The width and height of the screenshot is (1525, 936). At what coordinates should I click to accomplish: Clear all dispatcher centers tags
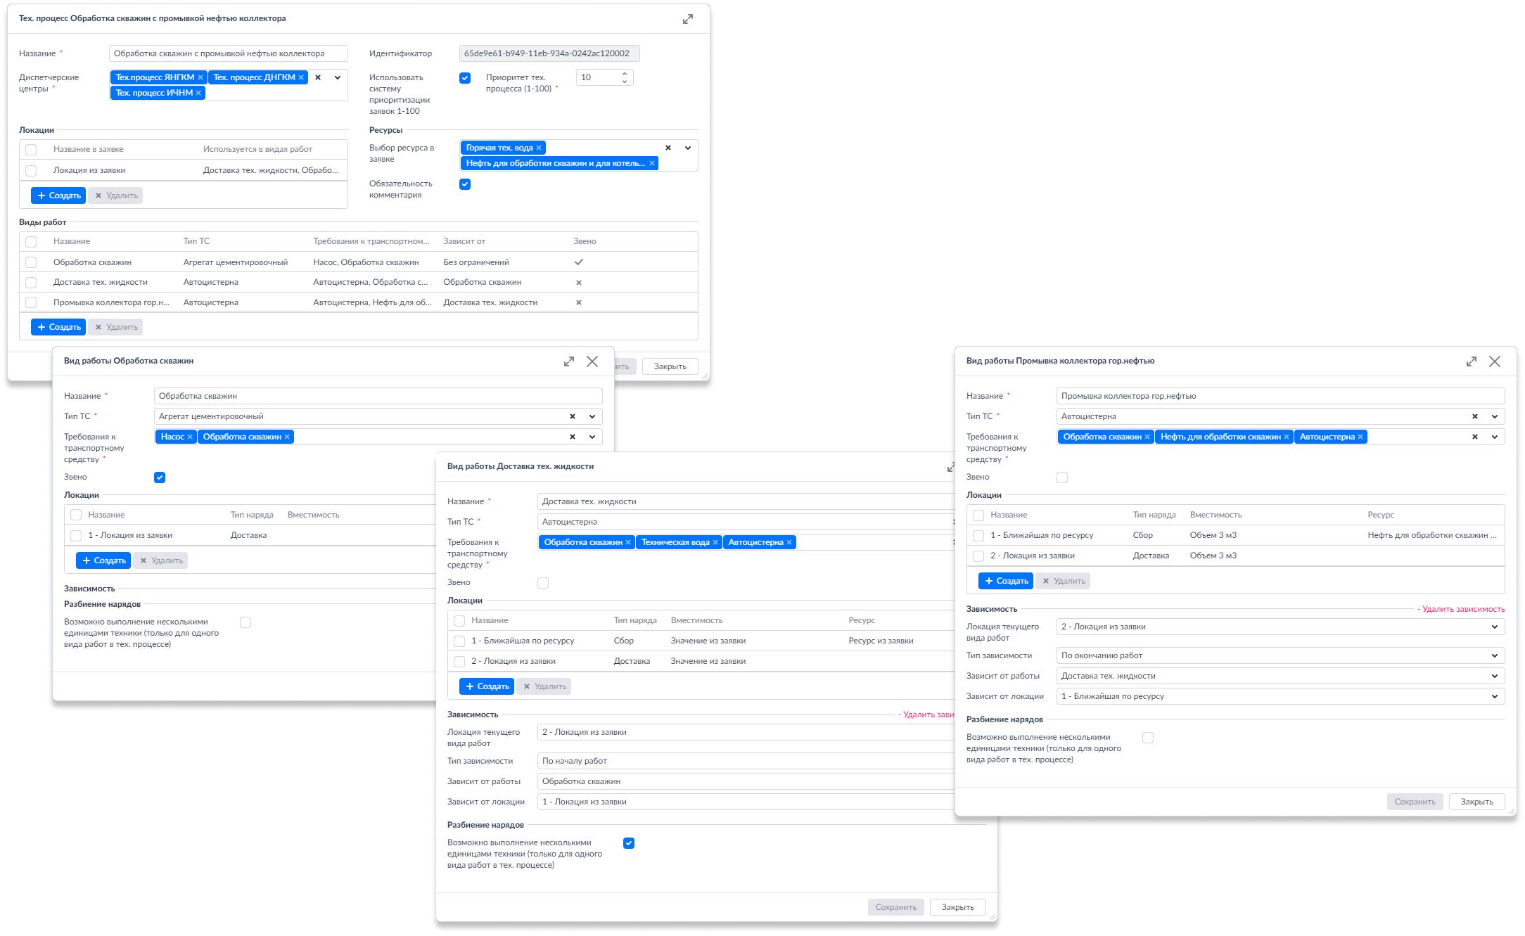point(318,77)
